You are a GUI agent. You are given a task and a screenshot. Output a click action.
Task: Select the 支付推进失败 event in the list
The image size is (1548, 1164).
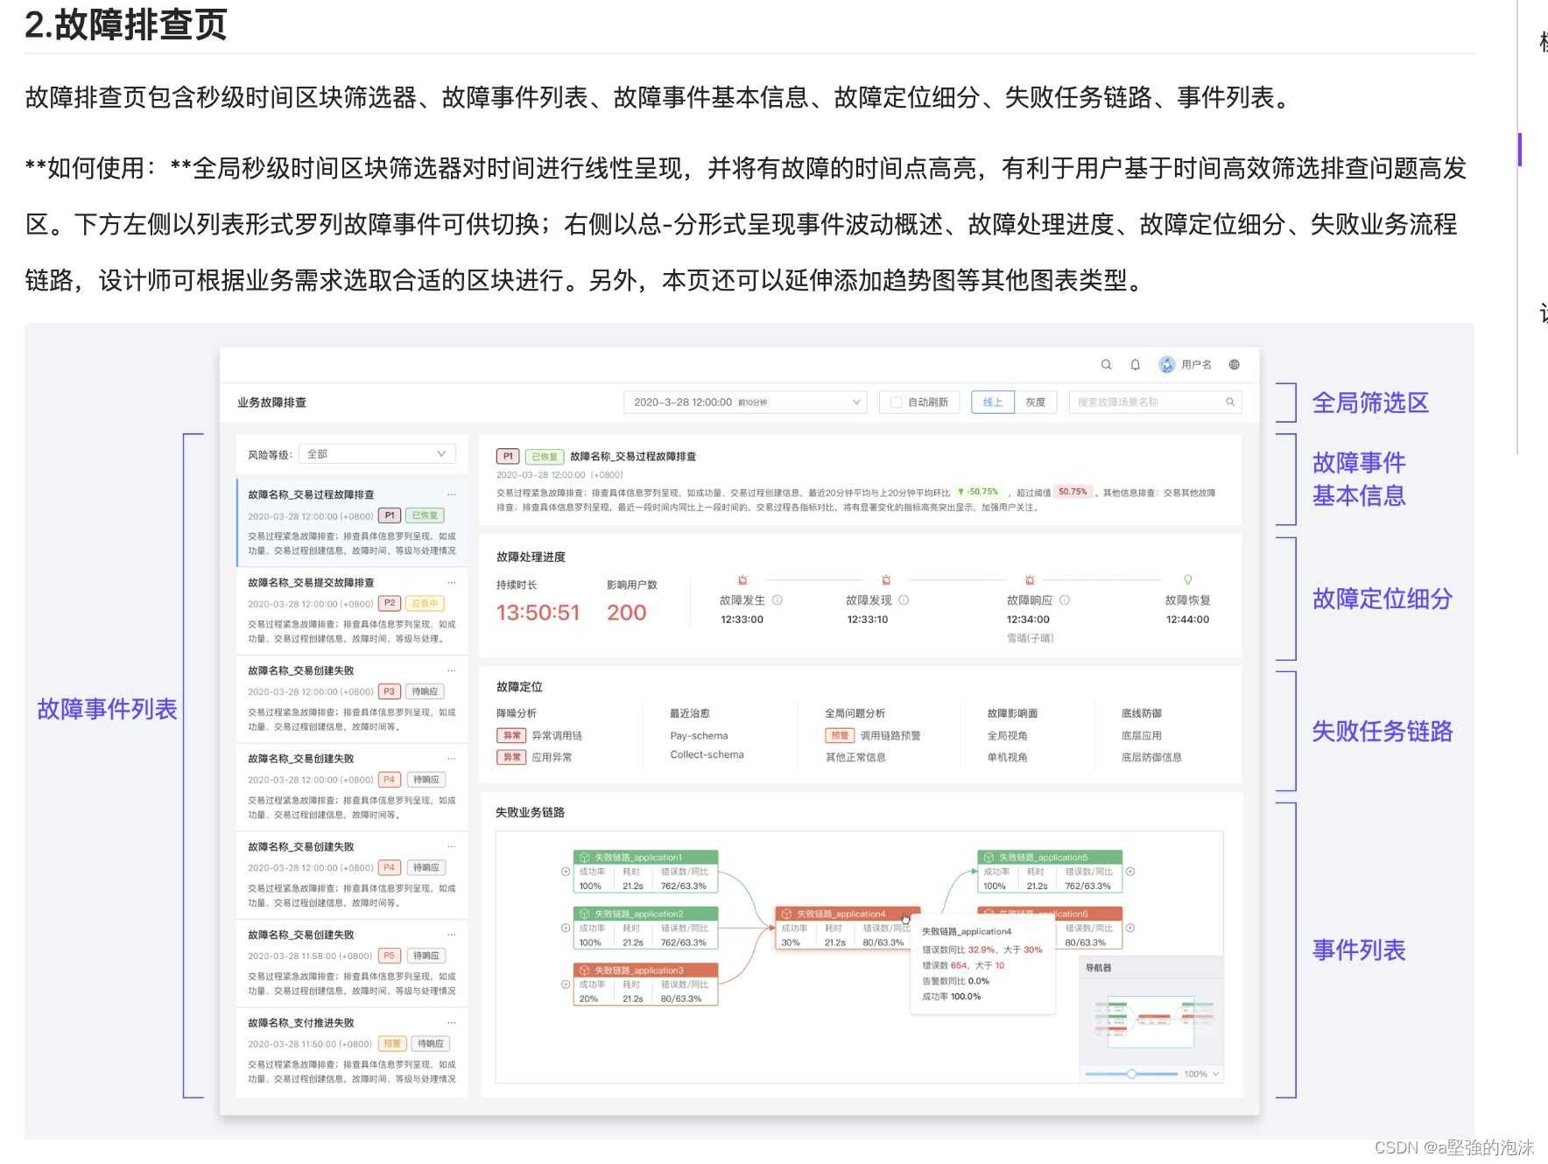pyautogui.click(x=352, y=1051)
